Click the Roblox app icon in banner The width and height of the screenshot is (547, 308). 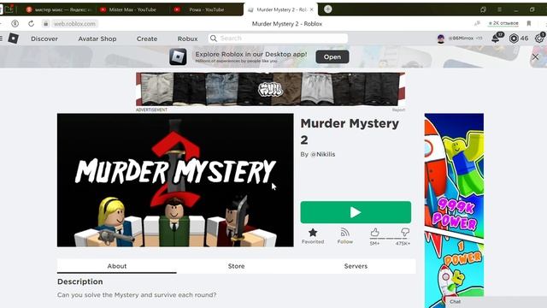click(178, 56)
